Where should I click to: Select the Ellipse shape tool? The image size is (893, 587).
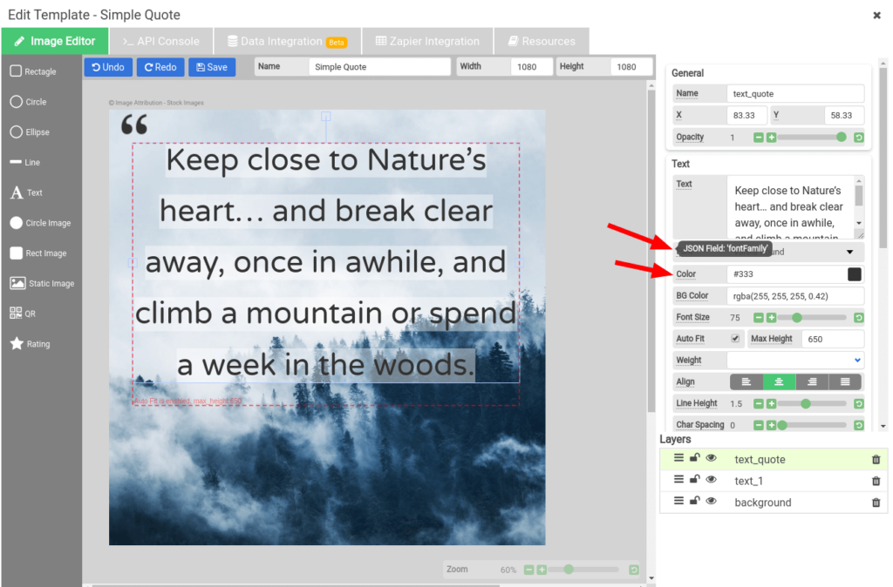pyautogui.click(x=30, y=132)
